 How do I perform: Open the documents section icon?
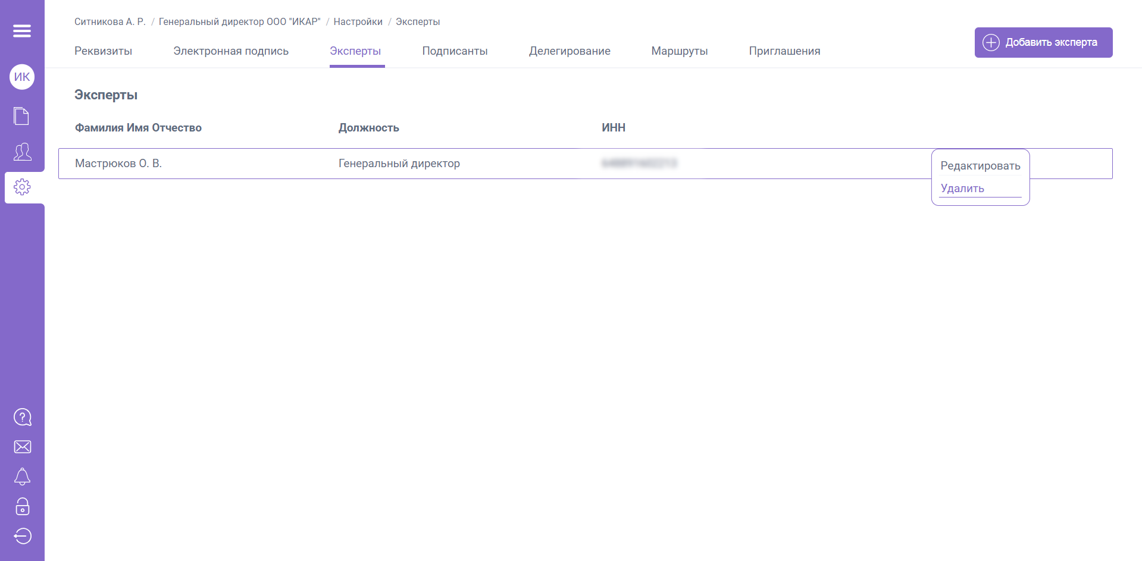point(21,116)
